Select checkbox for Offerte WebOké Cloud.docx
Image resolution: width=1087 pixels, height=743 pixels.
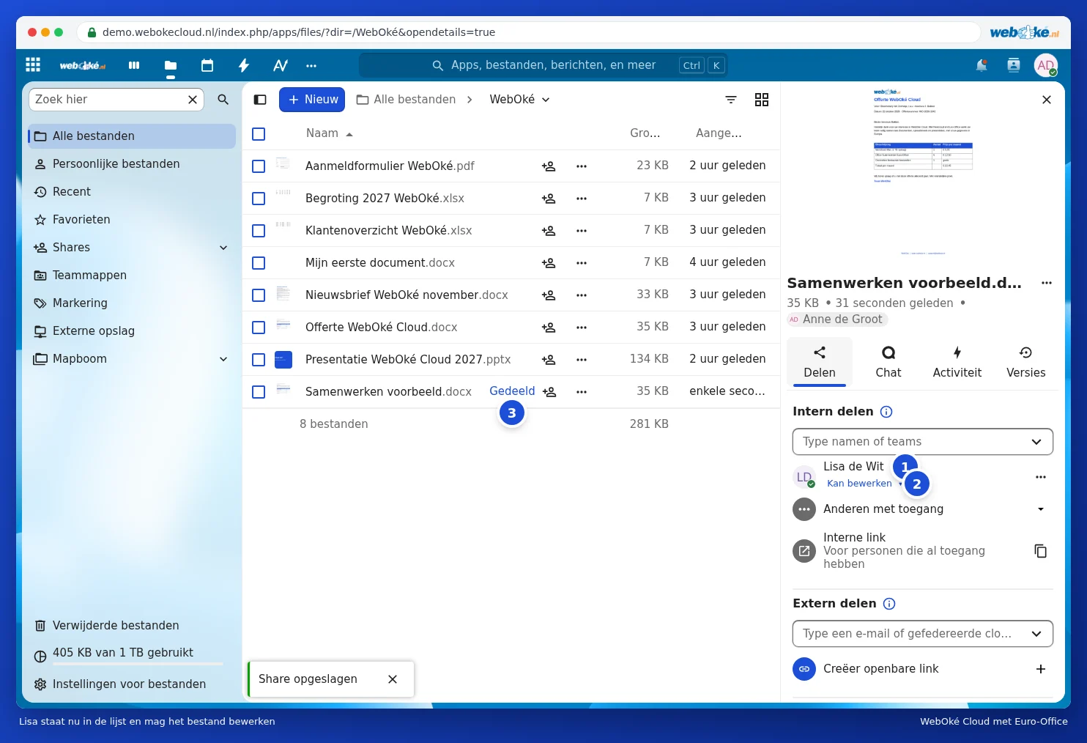[259, 328]
